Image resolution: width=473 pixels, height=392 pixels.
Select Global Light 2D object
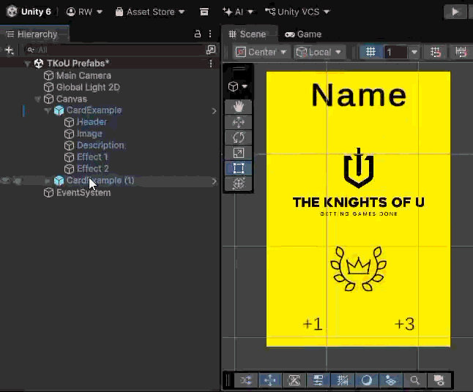(88, 87)
